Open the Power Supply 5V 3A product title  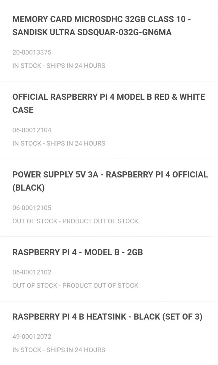pyautogui.click(x=110, y=181)
